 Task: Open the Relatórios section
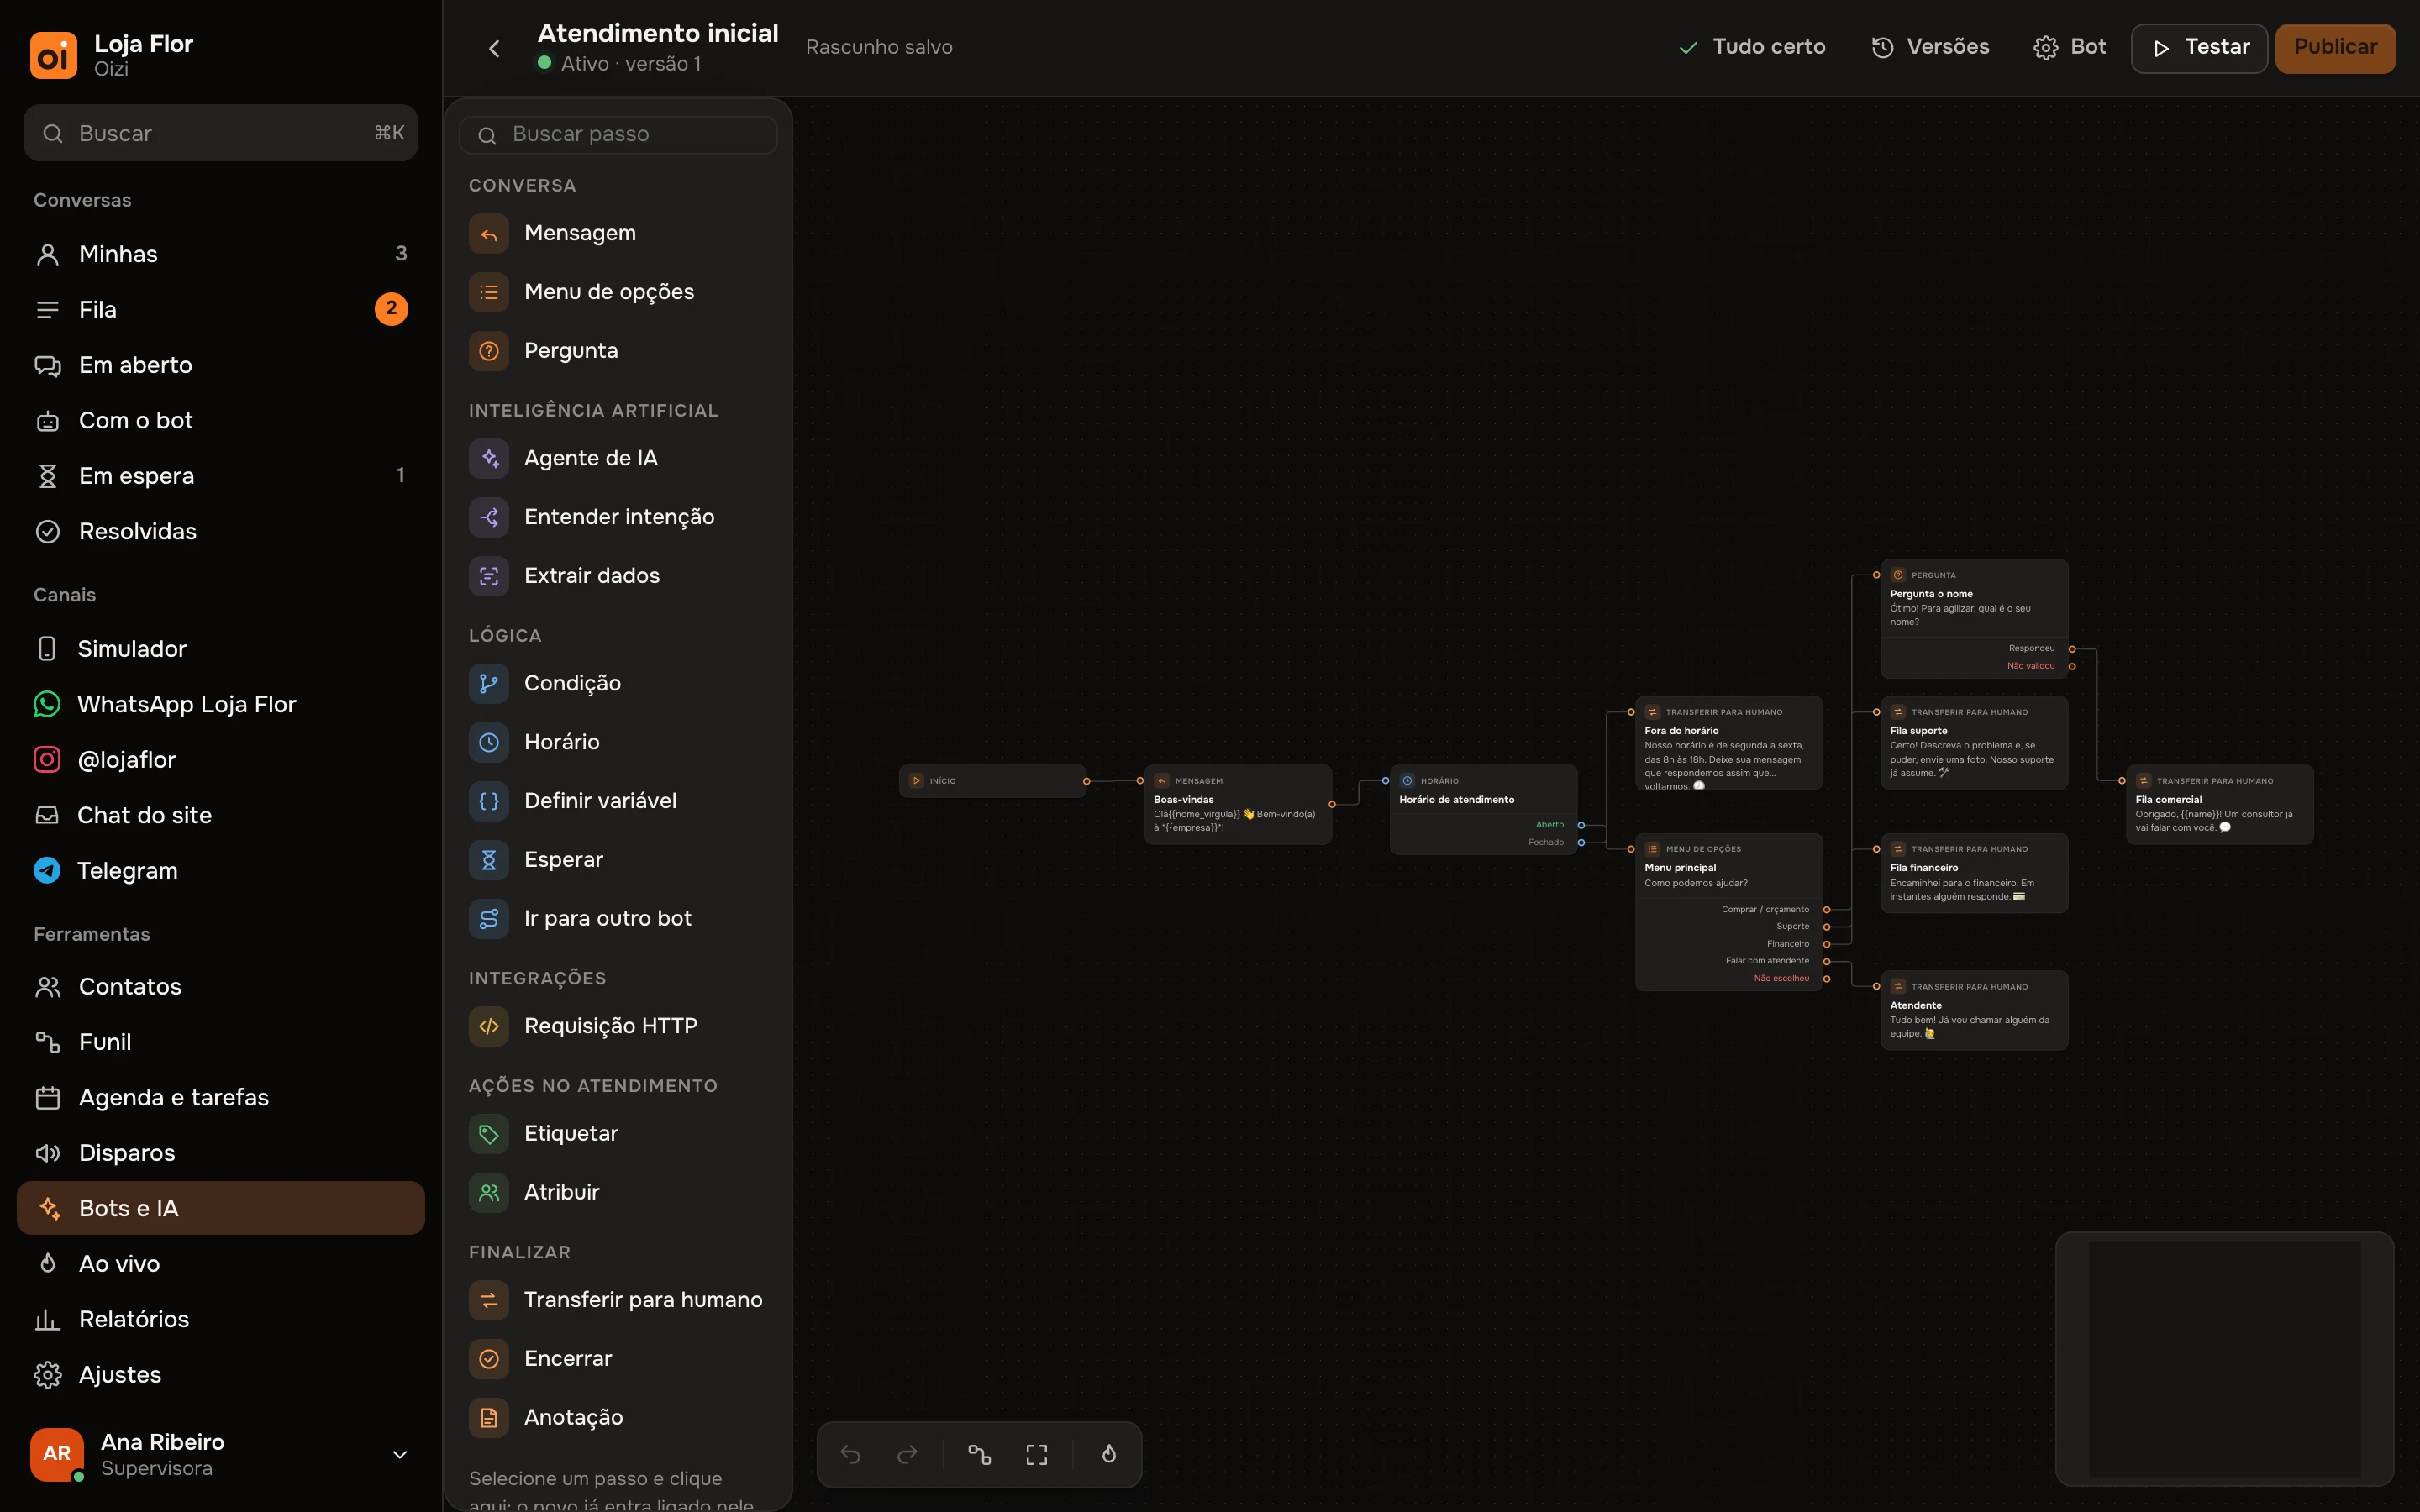click(x=221, y=1320)
